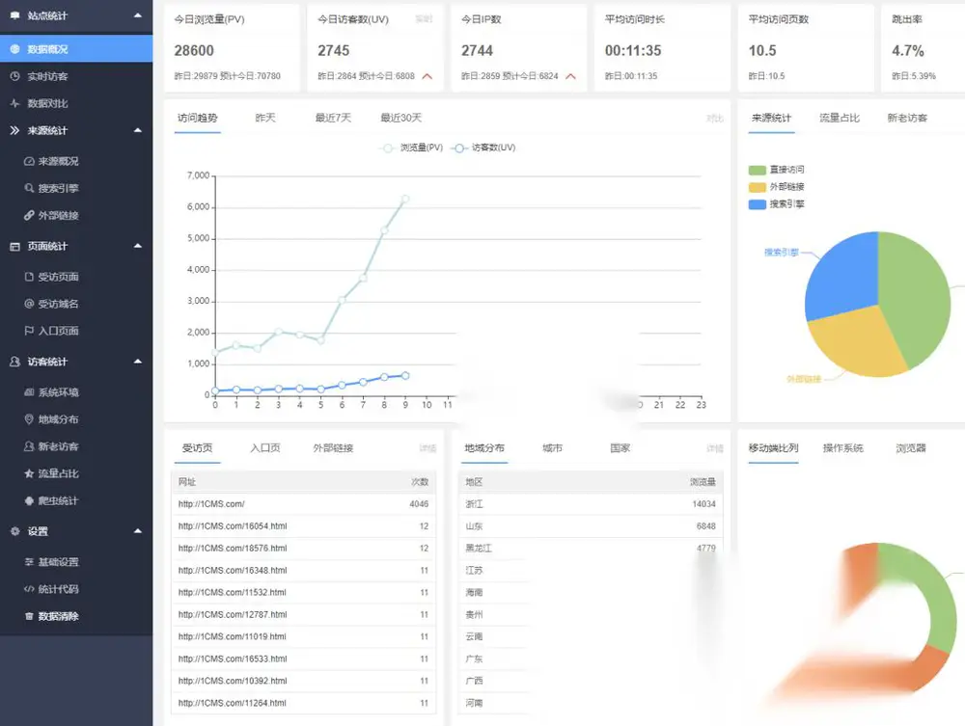Click the clock icon beside 实时访客
965x726 pixels.
click(x=14, y=76)
